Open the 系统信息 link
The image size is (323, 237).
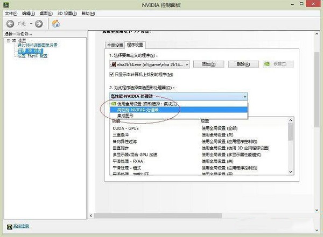click(21, 226)
